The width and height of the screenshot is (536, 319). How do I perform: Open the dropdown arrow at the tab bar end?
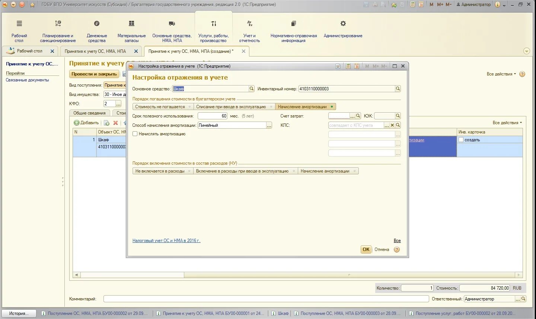click(x=527, y=51)
